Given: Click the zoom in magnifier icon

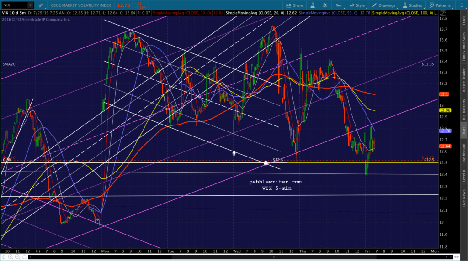Looking at the screenshot, I should pyautogui.click(x=11, y=257).
